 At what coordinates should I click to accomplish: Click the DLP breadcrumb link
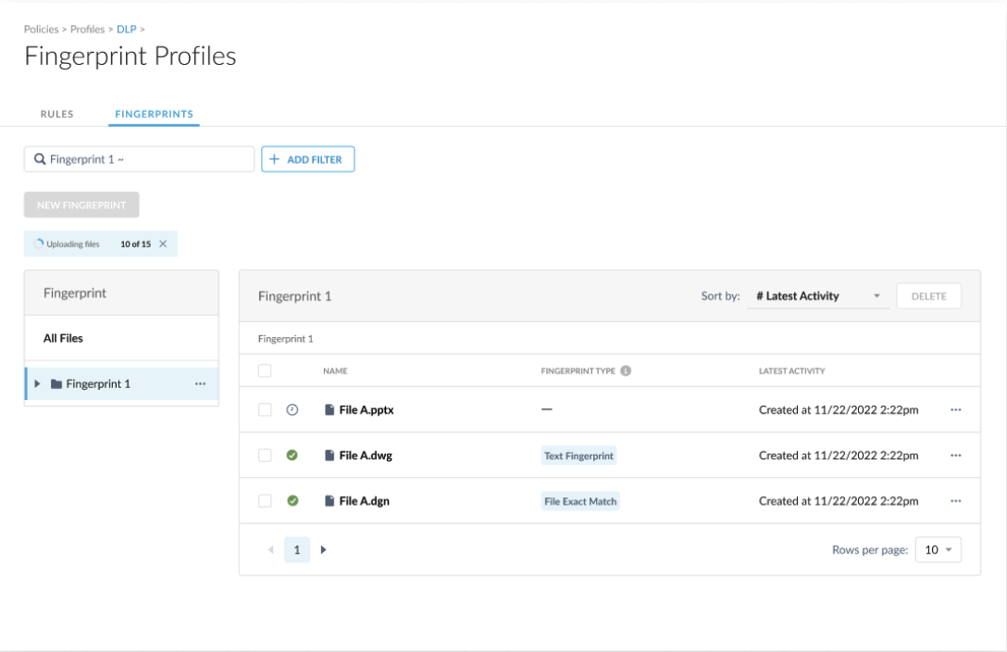pos(126,30)
